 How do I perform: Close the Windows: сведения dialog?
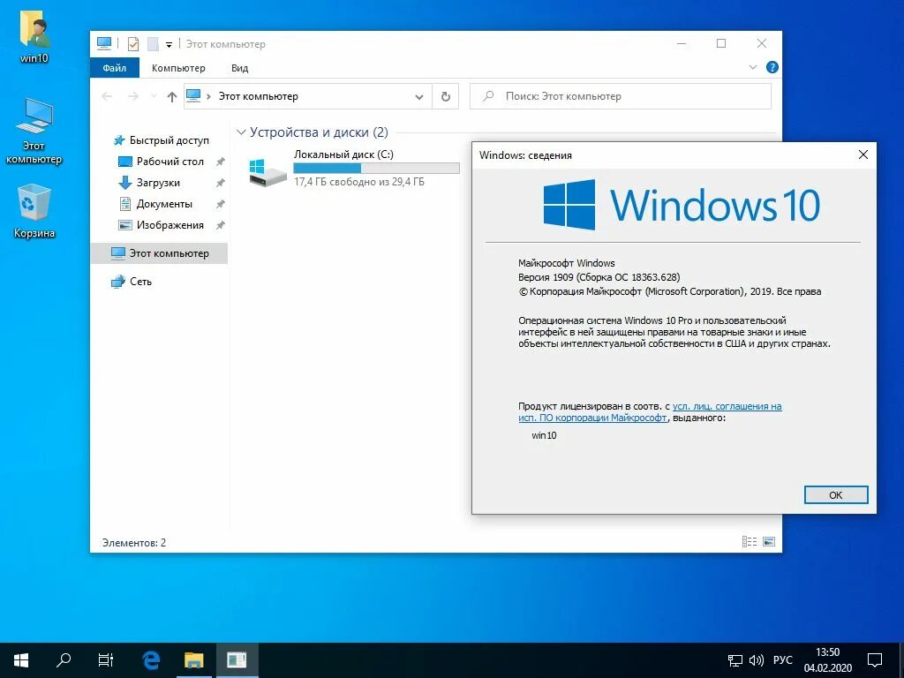863,154
